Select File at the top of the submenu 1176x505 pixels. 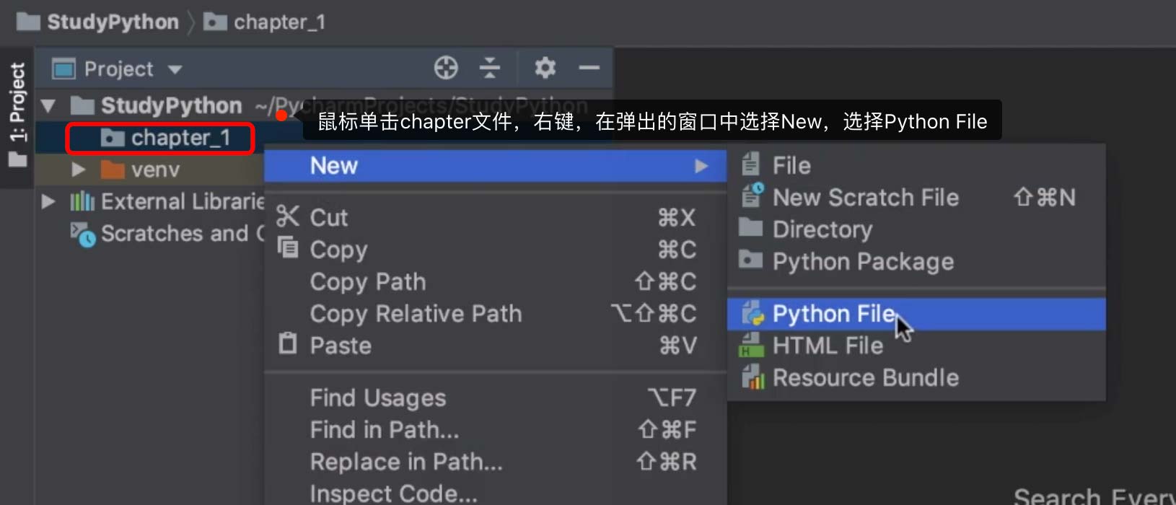[x=792, y=164]
